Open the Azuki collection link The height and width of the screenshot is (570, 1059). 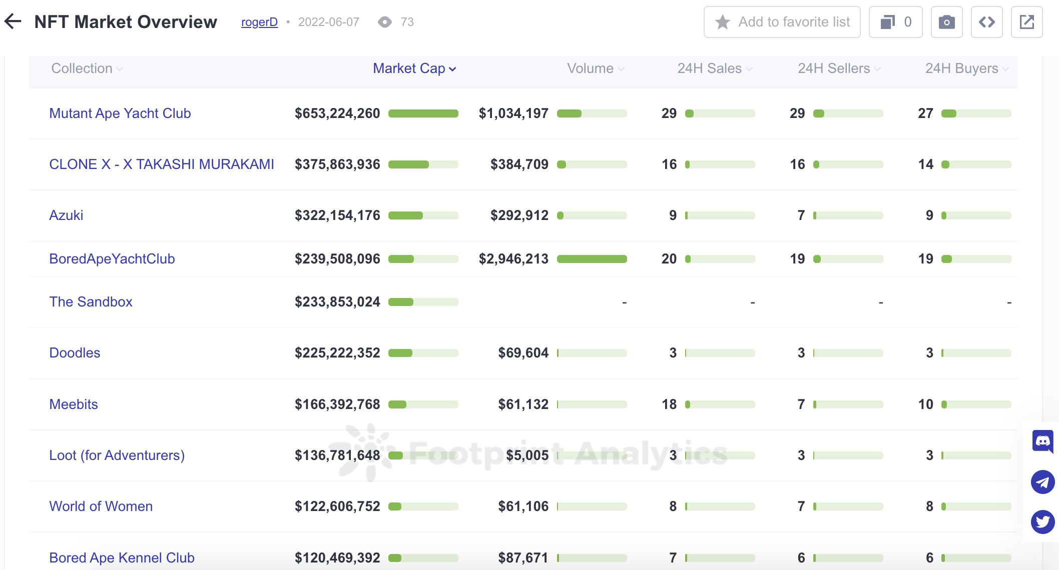[66, 215]
